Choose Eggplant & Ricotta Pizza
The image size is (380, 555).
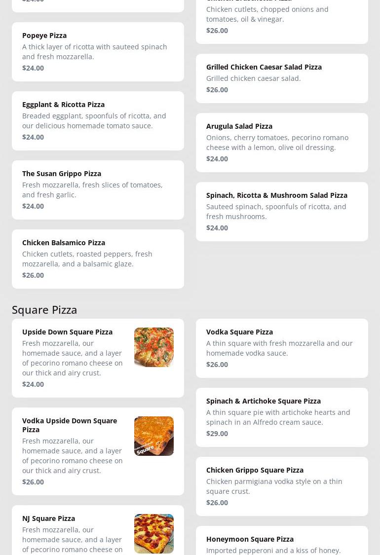pyautogui.click(x=98, y=121)
